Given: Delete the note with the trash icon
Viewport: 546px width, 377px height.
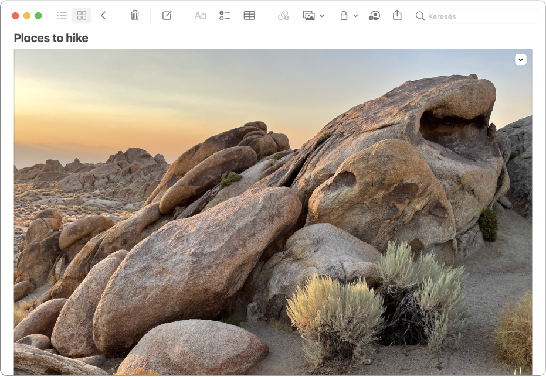Looking at the screenshot, I should [135, 16].
